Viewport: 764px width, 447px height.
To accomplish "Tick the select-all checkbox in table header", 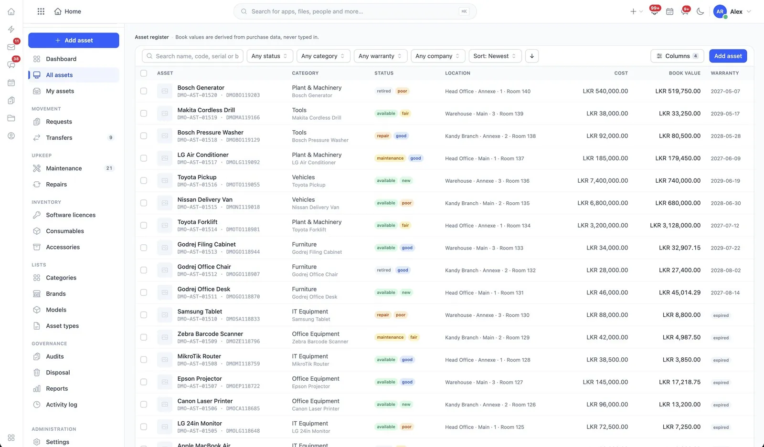I will (144, 73).
